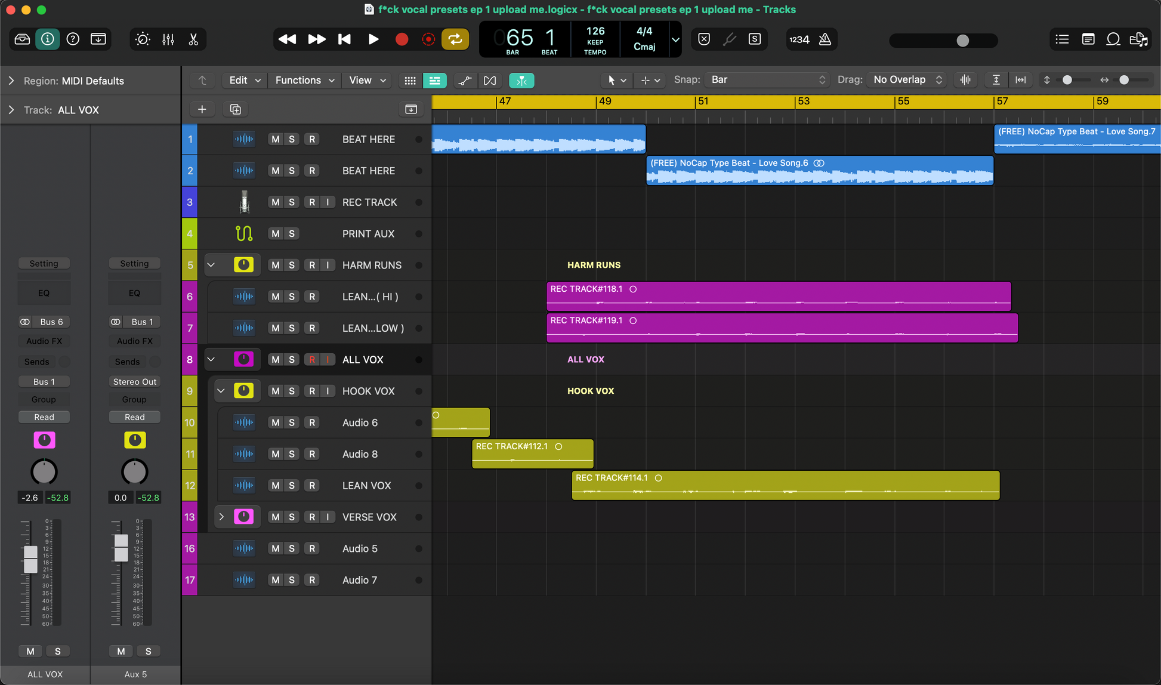Open the Mixer sliders icon
The height and width of the screenshot is (685, 1161).
(x=168, y=39)
